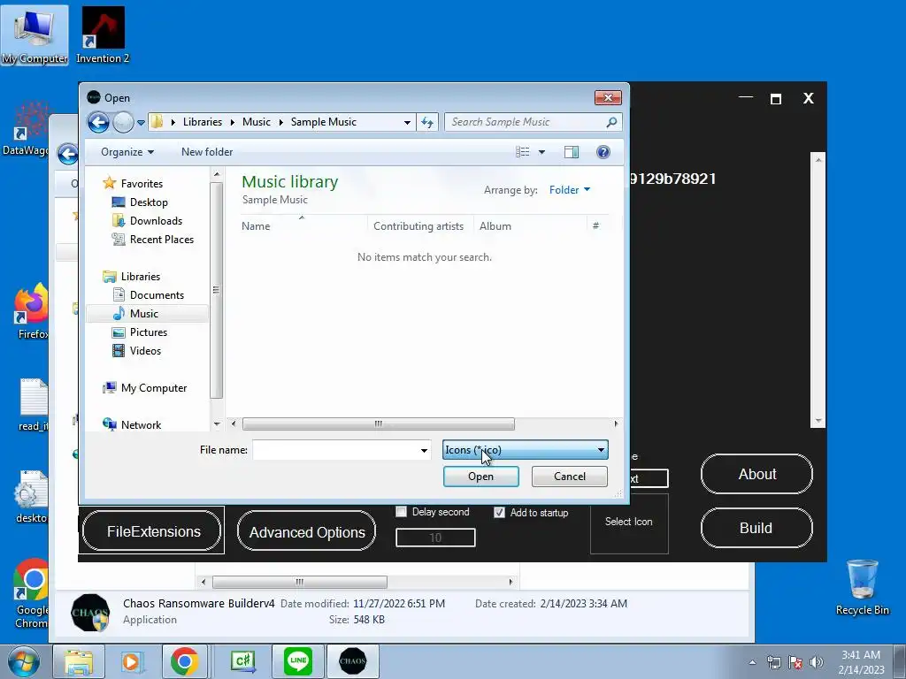Select Network in the navigation pane

tap(141, 425)
